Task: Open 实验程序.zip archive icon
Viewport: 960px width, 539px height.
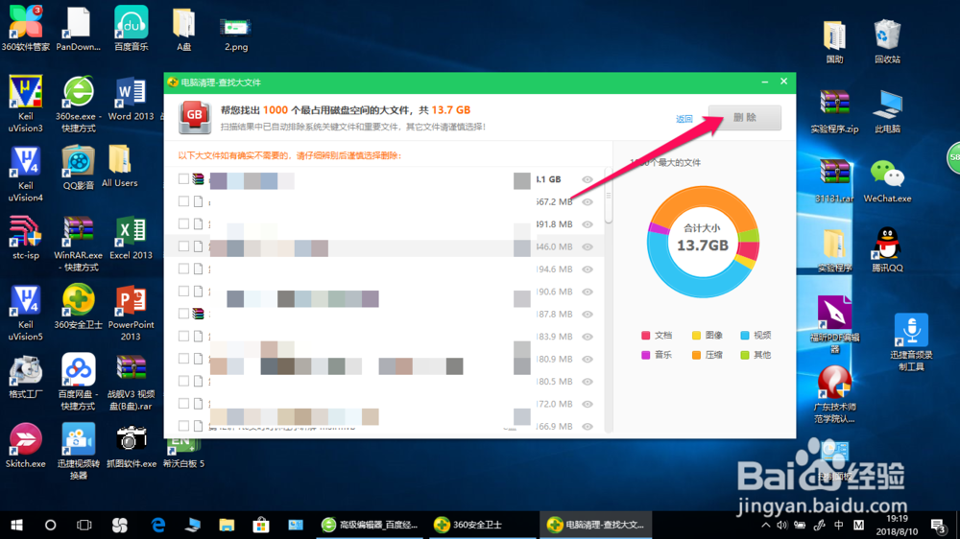Action: click(x=834, y=110)
